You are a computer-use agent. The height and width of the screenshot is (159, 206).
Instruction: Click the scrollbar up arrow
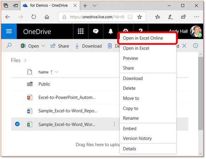pyautogui.click(x=201, y=54)
